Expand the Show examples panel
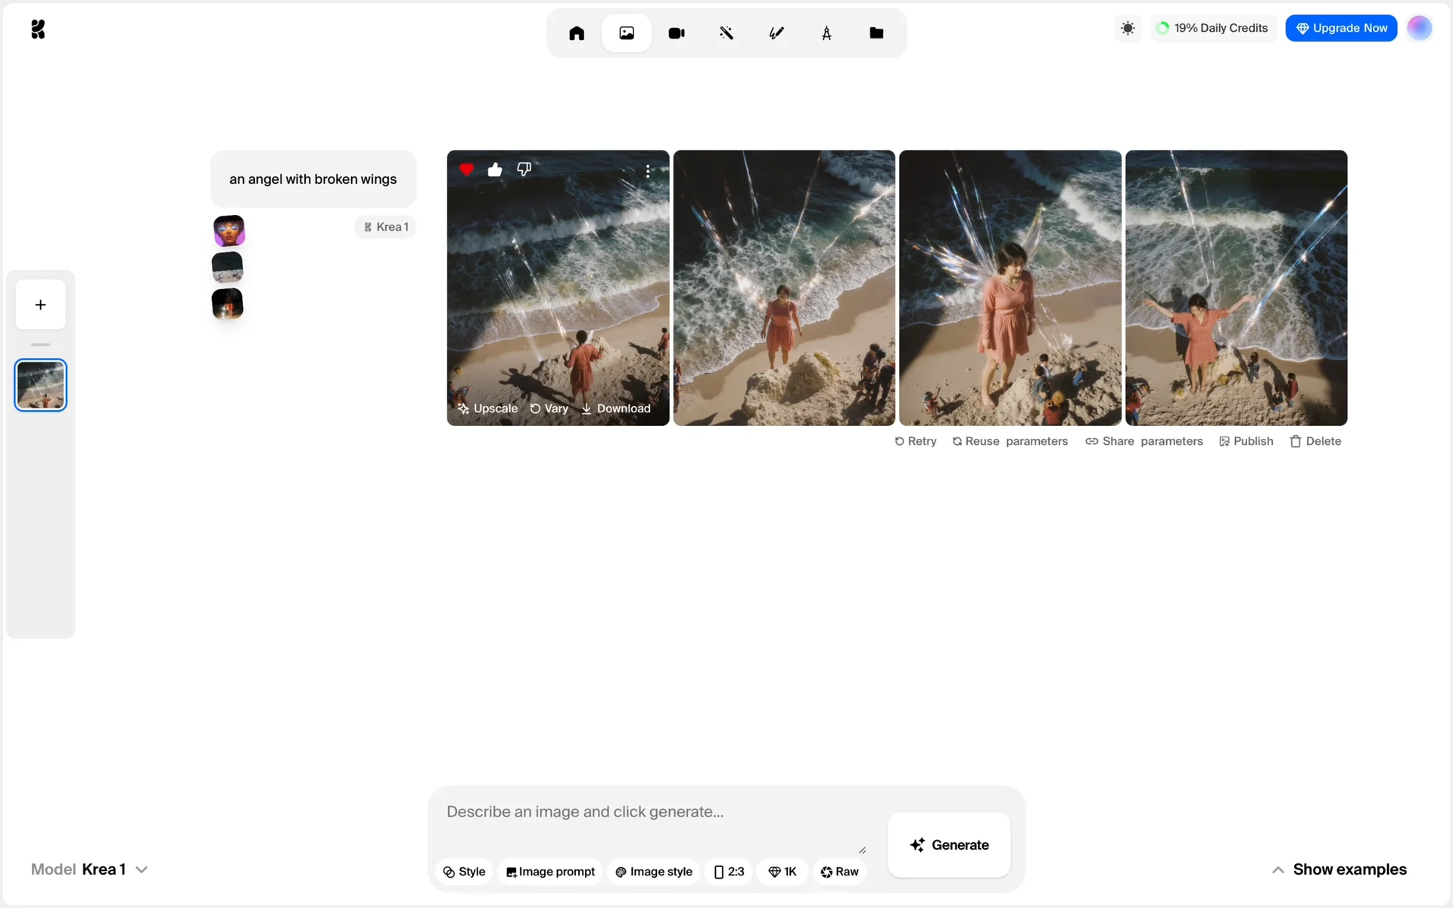The width and height of the screenshot is (1453, 908). pos(1339,869)
